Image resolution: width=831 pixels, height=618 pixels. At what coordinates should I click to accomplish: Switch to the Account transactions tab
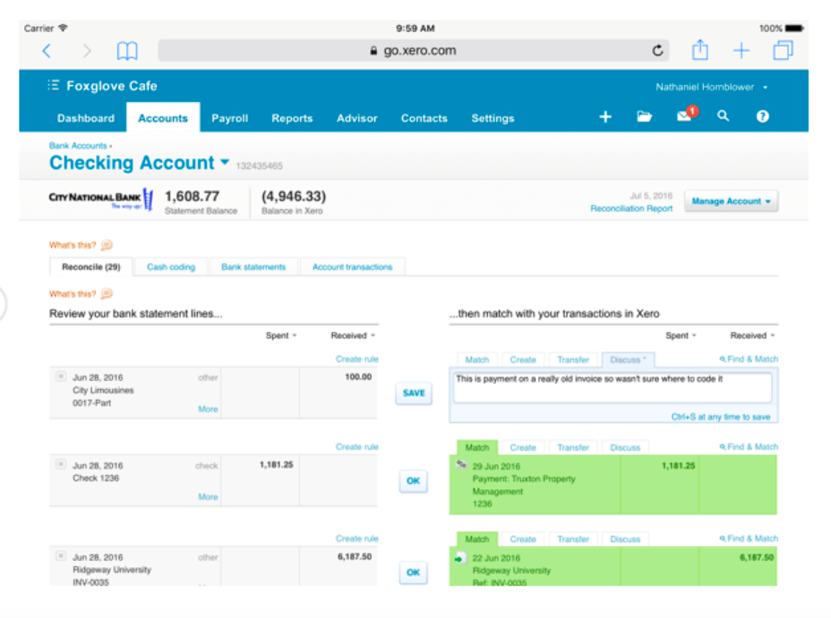[353, 267]
